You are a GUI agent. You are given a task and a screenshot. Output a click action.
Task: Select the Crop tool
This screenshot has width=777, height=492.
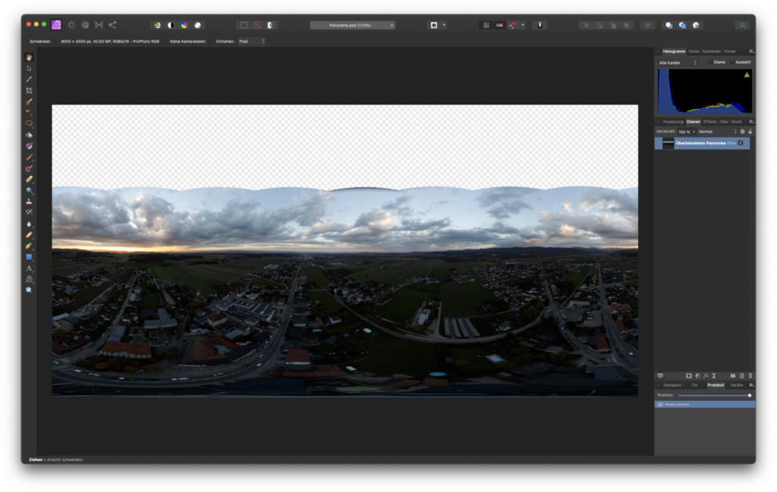point(30,90)
